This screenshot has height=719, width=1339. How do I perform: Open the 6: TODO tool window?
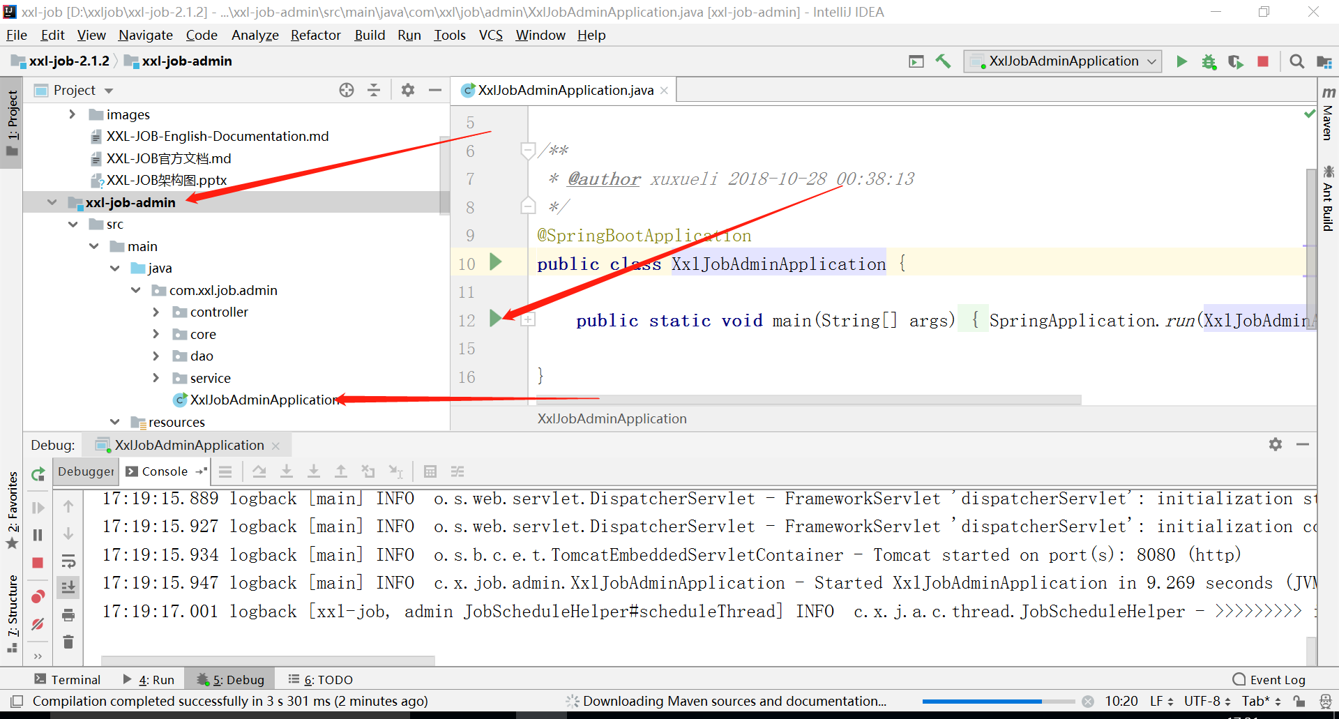click(320, 679)
